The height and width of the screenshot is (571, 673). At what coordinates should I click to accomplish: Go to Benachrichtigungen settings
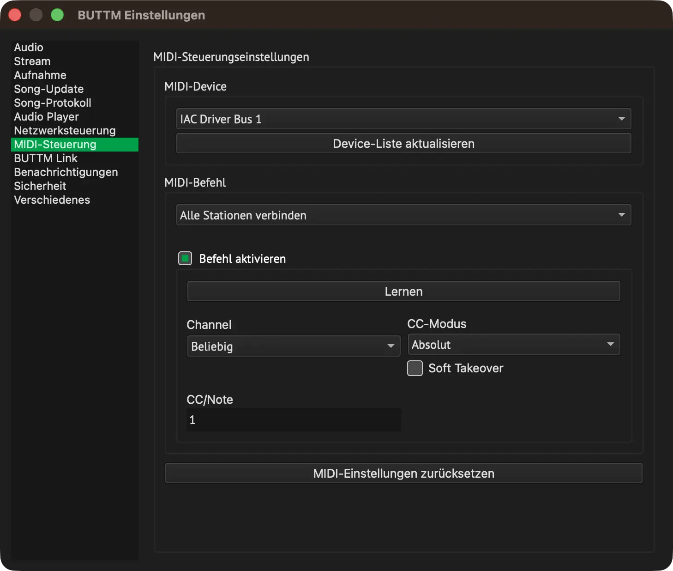coord(74,172)
